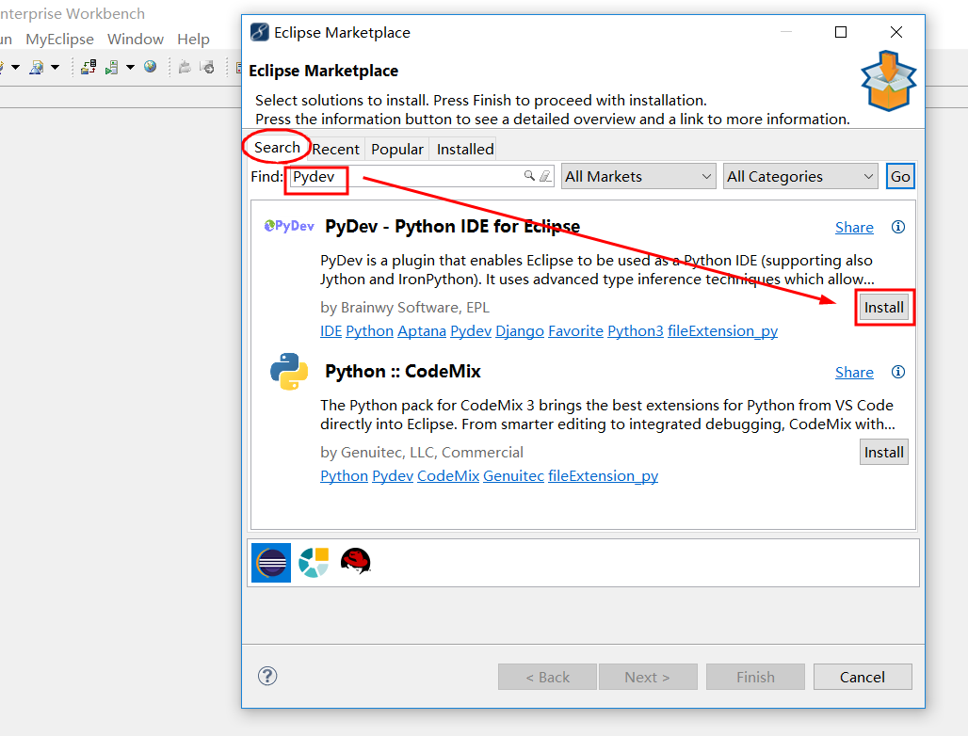Click the < Back button
Screen dimensions: 968x736
(x=547, y=677)
